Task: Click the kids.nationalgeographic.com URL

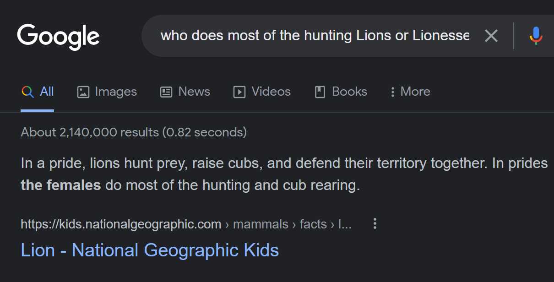Action: (121, 224)
